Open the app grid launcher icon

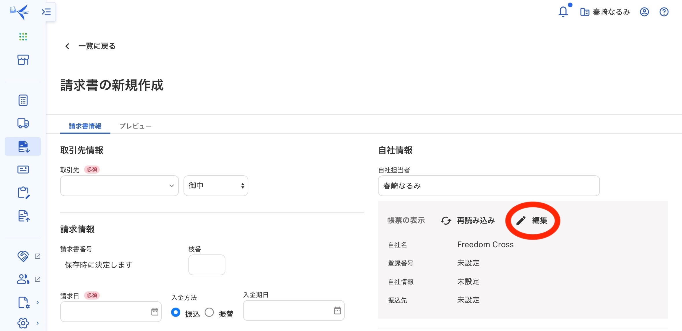tap(23, 37)
